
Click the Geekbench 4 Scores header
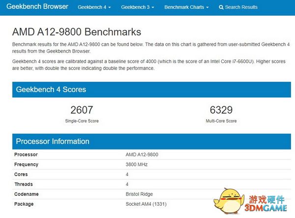[x=151, y=90]
